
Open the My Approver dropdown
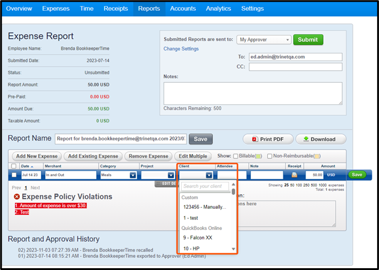pos(263,40)
